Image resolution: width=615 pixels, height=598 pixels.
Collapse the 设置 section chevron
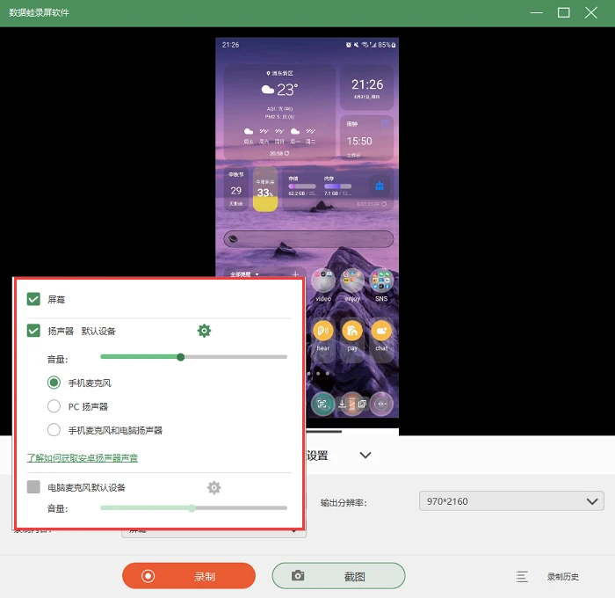tap(365, 456)
